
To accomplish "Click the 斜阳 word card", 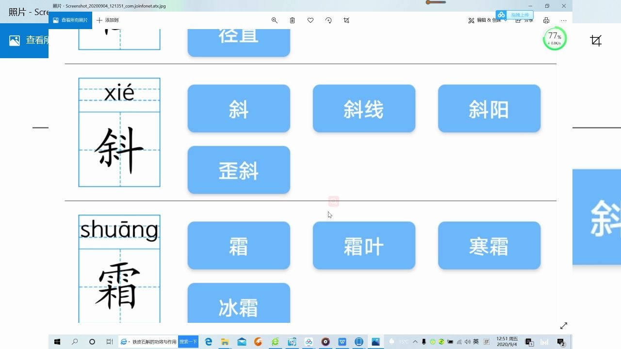I will click(x=489, y=109).
